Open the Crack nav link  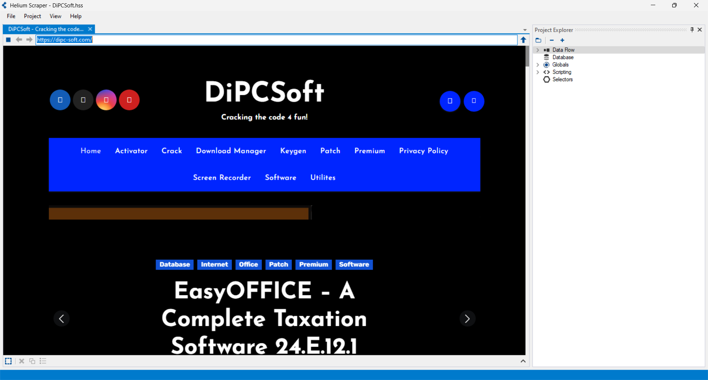[x=172, y=151]
